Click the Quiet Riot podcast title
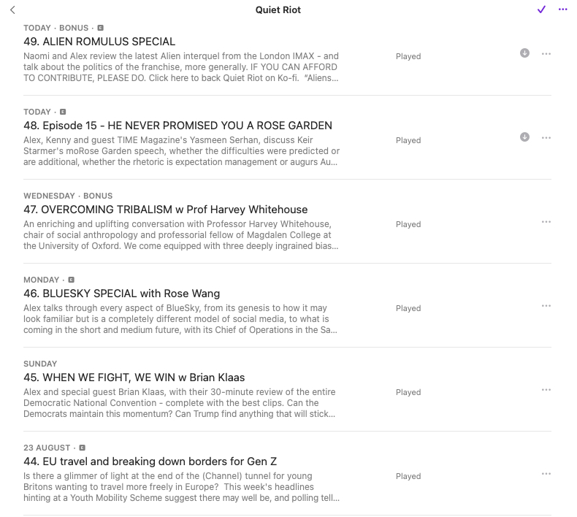The height and width of the screenshot is (517, 577). 278,10
